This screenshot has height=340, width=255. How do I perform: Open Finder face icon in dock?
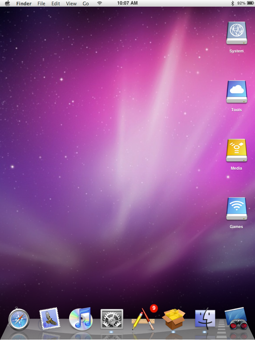pyautogui.click(x=205, y=318)
